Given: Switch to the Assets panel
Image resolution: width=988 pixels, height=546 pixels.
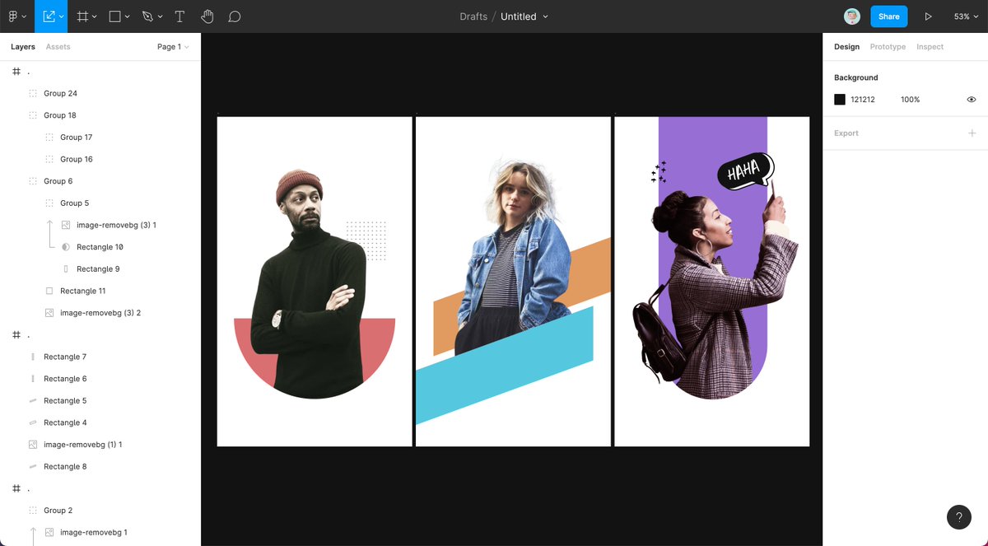Looking at the screenshot, I should click(x=58, y=46).
